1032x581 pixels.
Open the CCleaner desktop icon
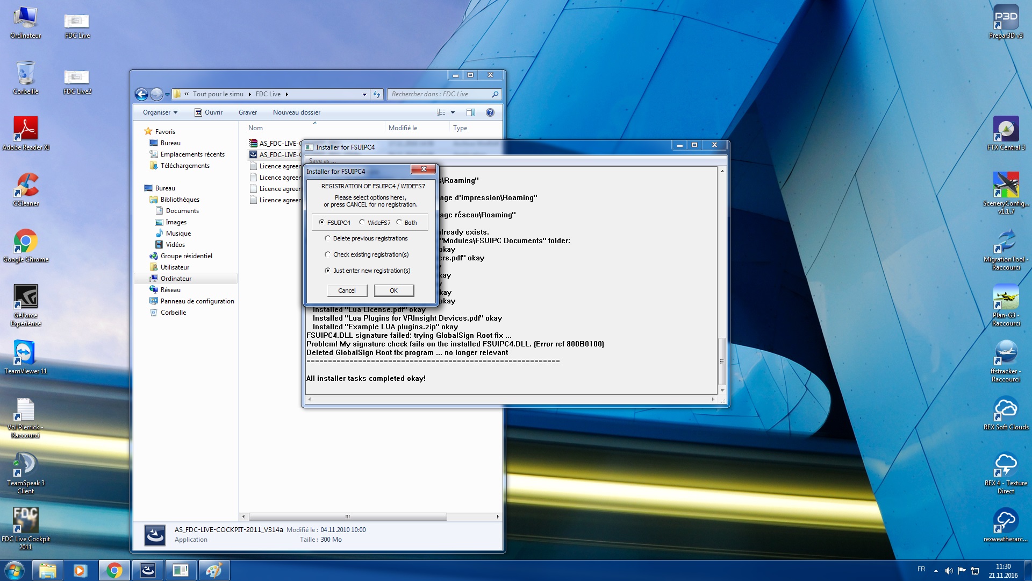(26, 186)
